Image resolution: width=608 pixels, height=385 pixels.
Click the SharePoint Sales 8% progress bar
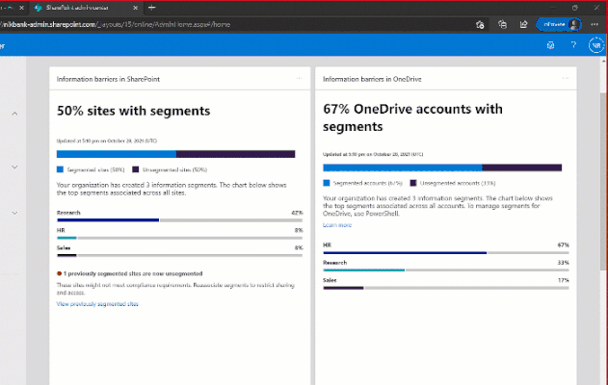179,255
